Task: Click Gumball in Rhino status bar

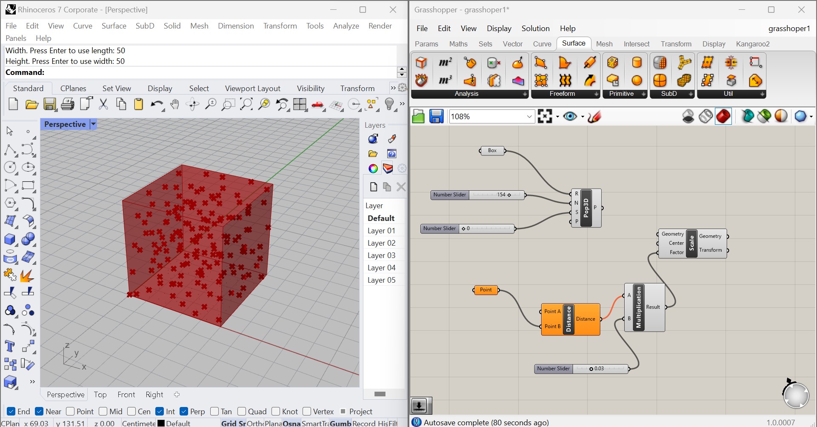Action: tap(340, 423)
